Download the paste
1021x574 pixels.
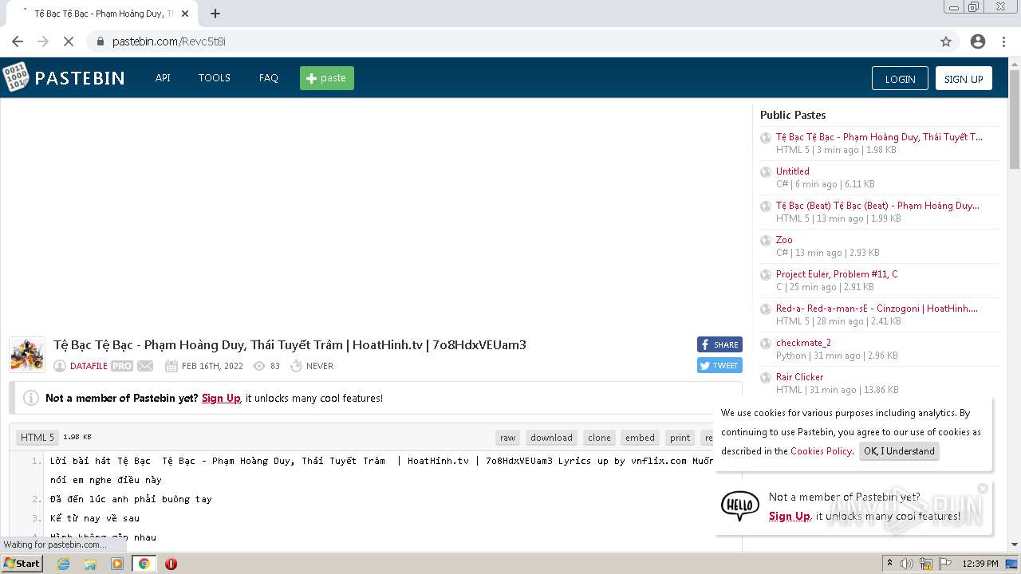click(x=551, y=438)
